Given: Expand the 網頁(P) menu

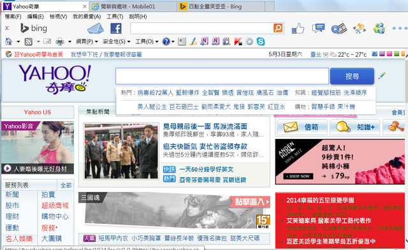Looking at the screenshot, I should tap(87, 41).
